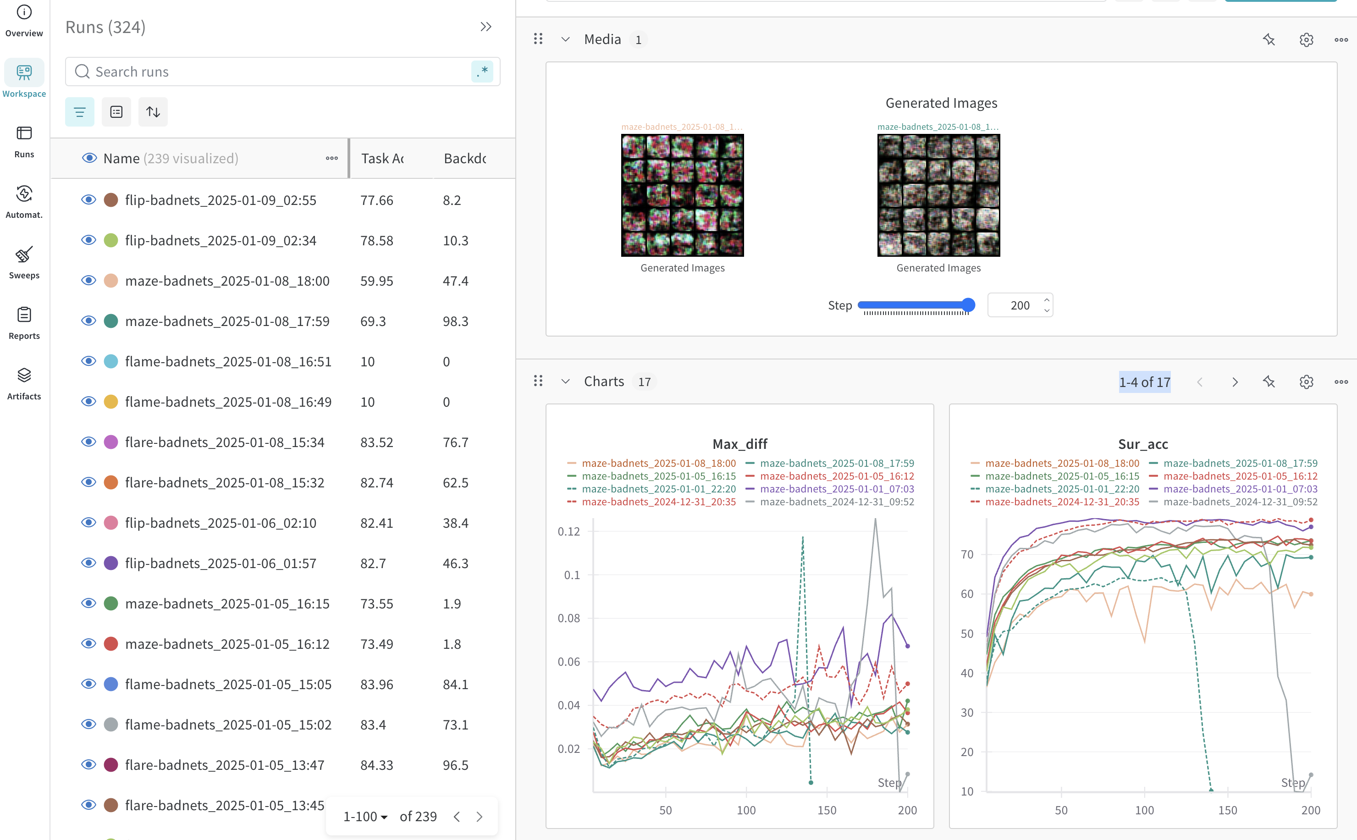Collapse the Media section chevron
1357x840 pixels.
point(565,39)
